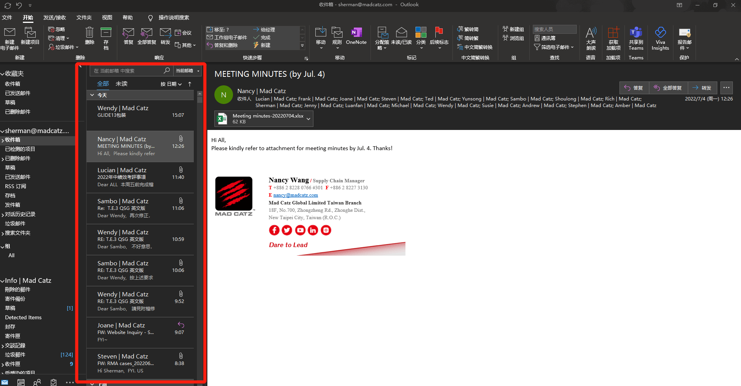This screenshot has width=741, height=386.
Task: Open the Lucian | Mad Catz 11:40 email
Action: [140, 177]
